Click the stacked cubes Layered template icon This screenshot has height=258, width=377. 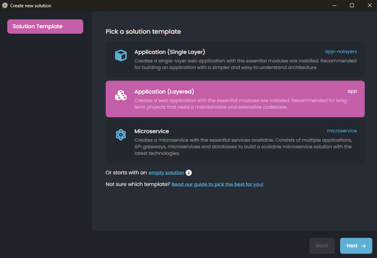point(120,95)
